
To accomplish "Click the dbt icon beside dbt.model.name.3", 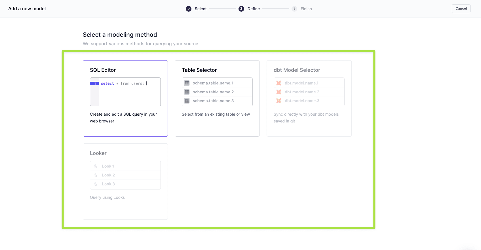I will click(279, 101).
